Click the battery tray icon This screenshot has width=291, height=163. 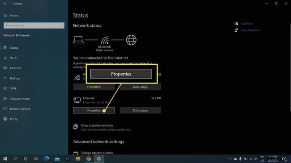point(245,159)
